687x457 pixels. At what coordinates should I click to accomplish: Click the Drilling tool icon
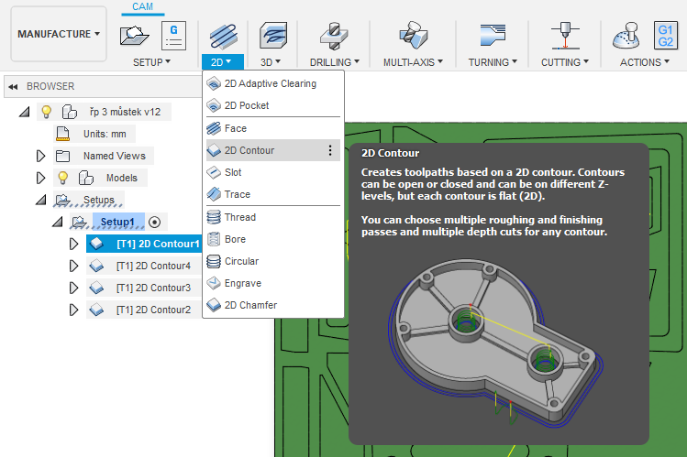(334, 36)
